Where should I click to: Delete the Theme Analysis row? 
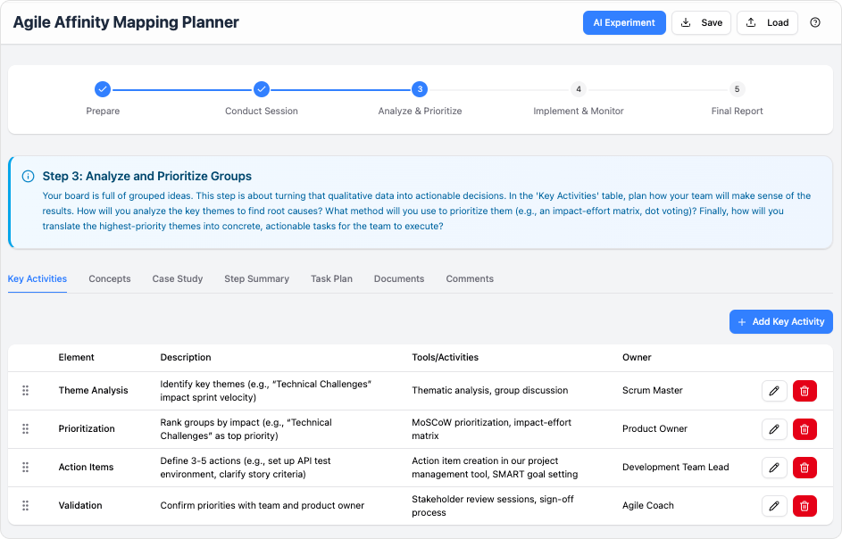click(x=804, y=391)
